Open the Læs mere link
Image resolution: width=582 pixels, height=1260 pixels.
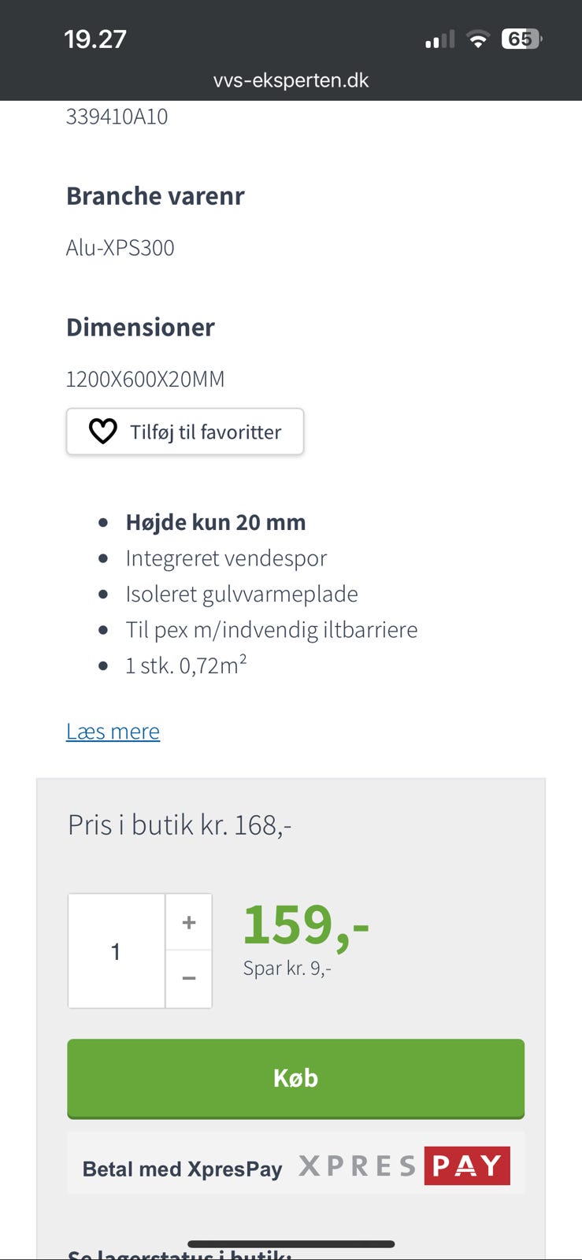tap(113, 732)
